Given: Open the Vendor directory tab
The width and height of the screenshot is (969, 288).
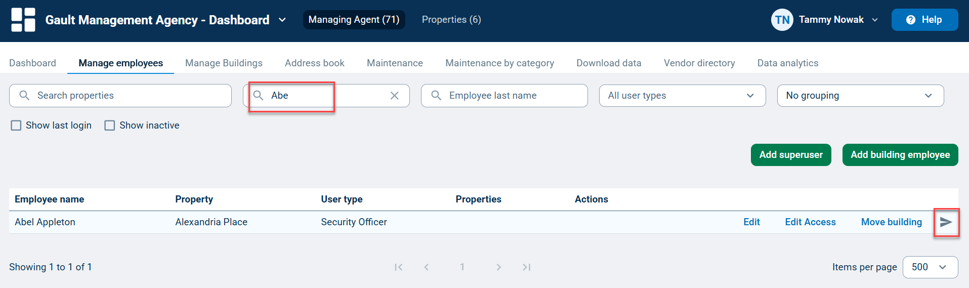Looking at the screenshot, I should coord(699,63).
